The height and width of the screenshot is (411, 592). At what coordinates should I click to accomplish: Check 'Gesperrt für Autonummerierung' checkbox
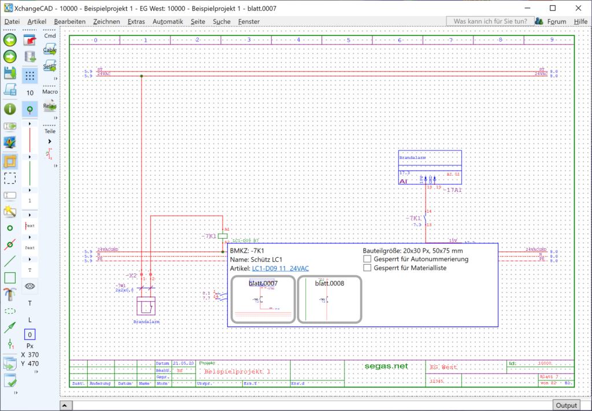pos(367,260)
